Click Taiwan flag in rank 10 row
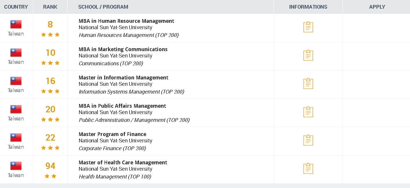Viewport: 410px width, 188px height. click(x=16, y=53)
